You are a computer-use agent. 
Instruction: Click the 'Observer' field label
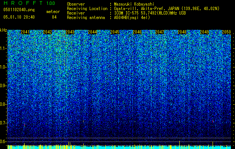(76, 4)
